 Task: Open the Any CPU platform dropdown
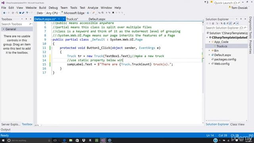53,13
